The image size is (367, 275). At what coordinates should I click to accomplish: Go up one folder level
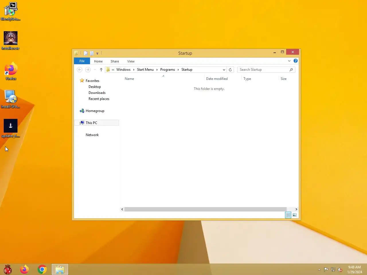[x=101, y=70]
